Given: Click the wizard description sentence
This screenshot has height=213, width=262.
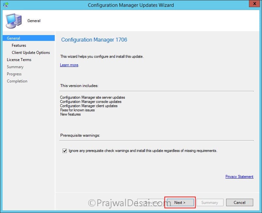Looking at the screenshot, I should pos(102,56).
